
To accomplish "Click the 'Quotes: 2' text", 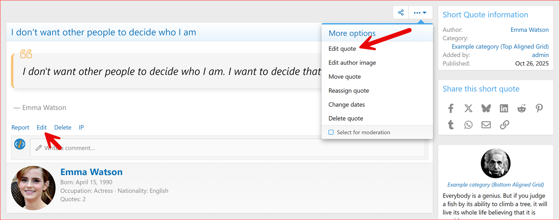I will click(x=73, y=199).
